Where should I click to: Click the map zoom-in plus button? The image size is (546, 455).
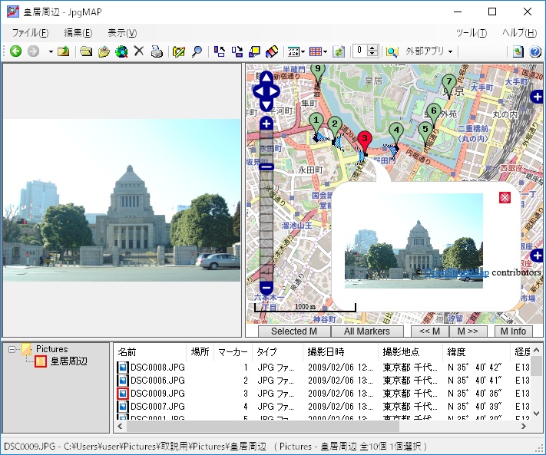tap(266, 124)
